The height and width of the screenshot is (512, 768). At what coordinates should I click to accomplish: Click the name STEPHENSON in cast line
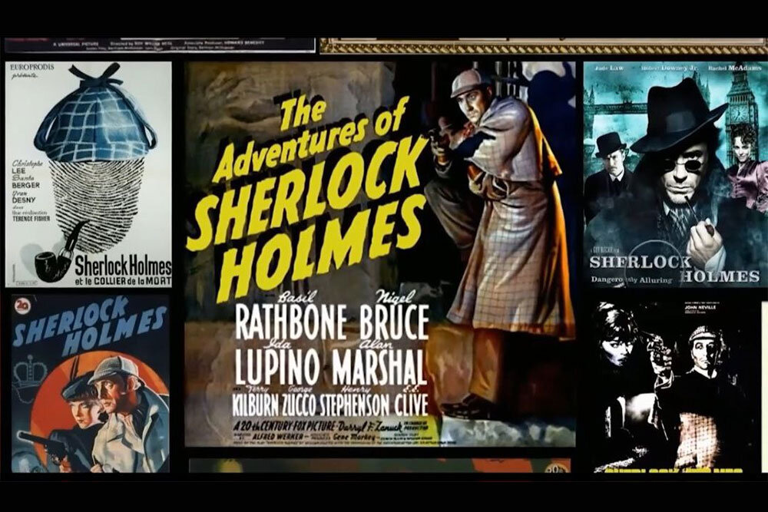[x=355, y=405]
